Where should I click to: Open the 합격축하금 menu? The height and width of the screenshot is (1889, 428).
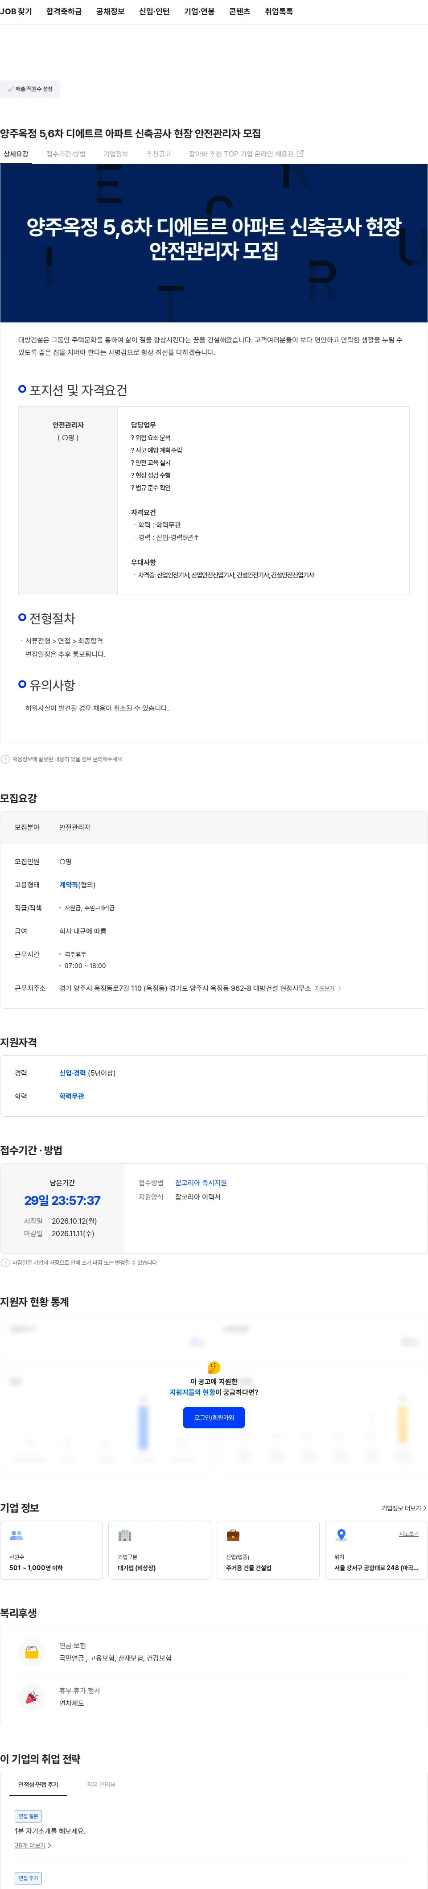[64, 12]
